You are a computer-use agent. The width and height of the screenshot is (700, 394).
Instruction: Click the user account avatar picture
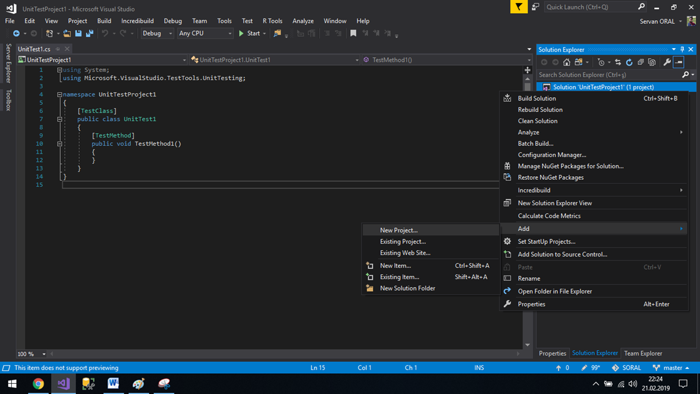point(691,21)
